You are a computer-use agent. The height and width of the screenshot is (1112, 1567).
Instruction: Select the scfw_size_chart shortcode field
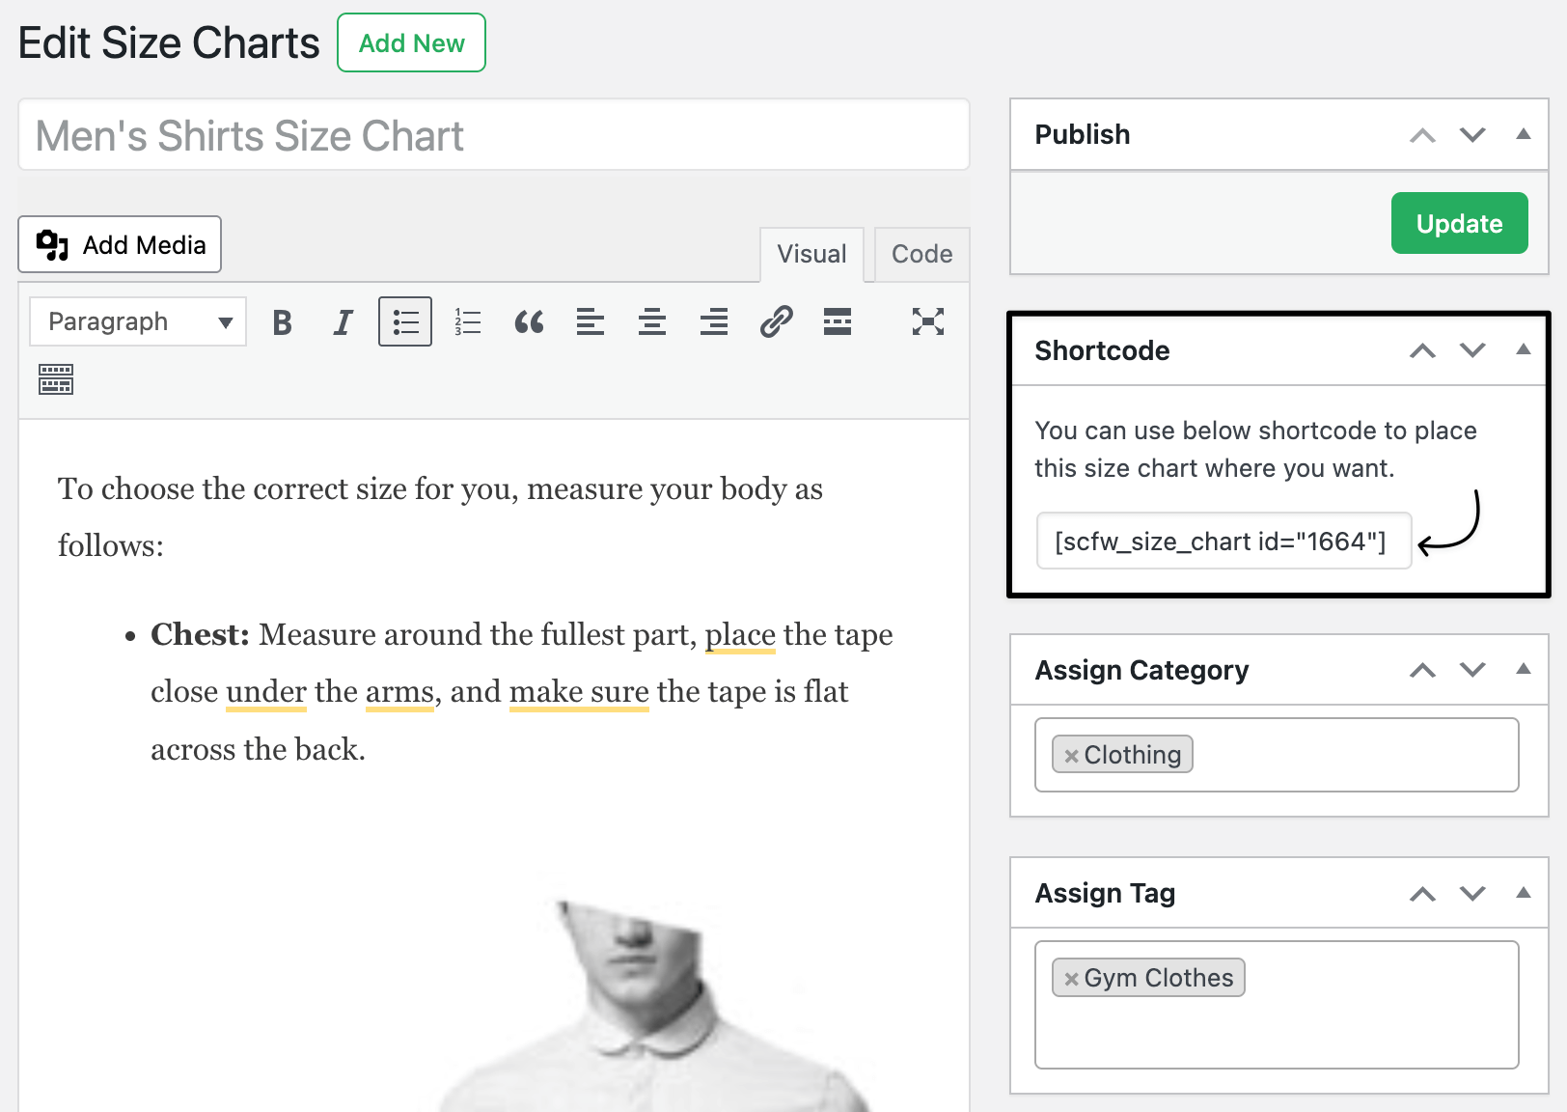click(1223, 541)
